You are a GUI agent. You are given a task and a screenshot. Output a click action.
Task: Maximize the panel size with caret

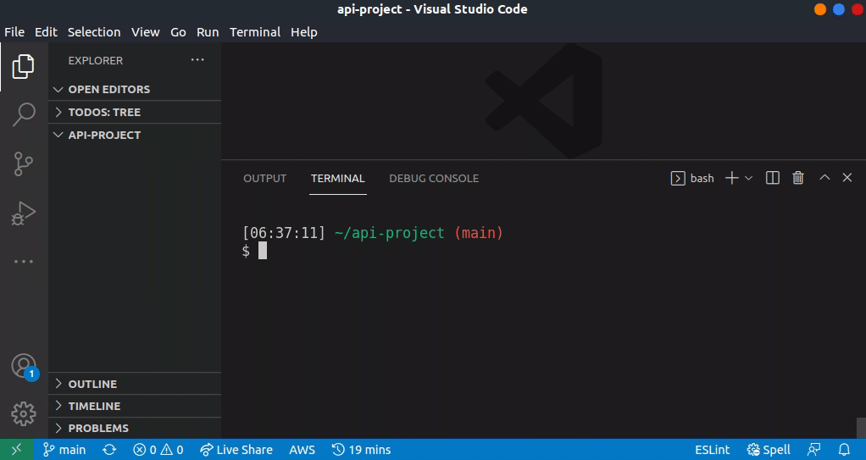(x=824, y=177)
